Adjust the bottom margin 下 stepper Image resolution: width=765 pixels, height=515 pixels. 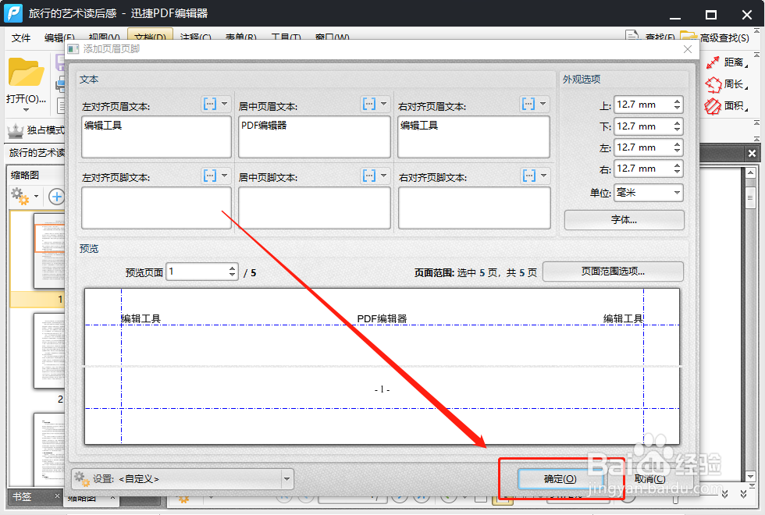[x=678, y=126]
